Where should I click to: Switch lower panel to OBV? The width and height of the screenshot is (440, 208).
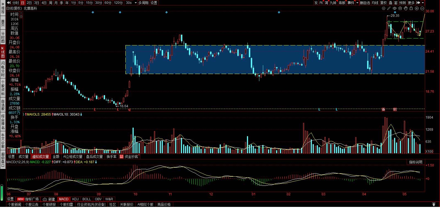point(98,199)
